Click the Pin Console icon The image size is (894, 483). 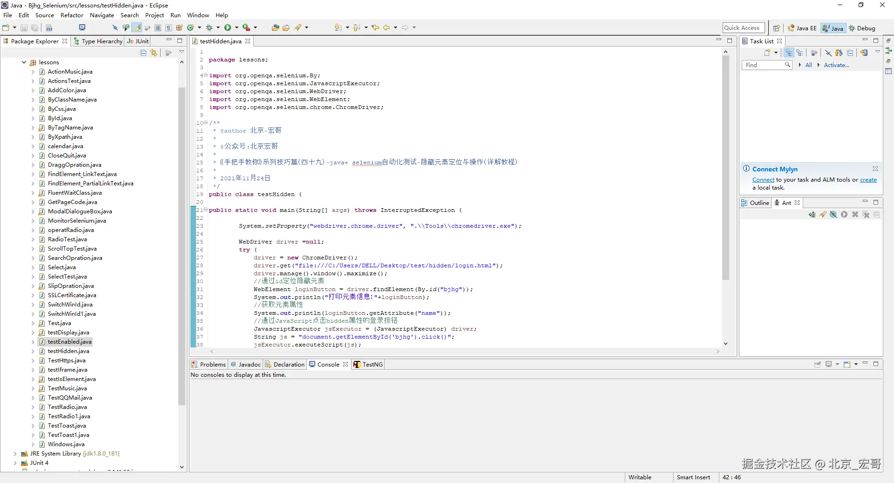pyautogui.click(x=818, y=365)
